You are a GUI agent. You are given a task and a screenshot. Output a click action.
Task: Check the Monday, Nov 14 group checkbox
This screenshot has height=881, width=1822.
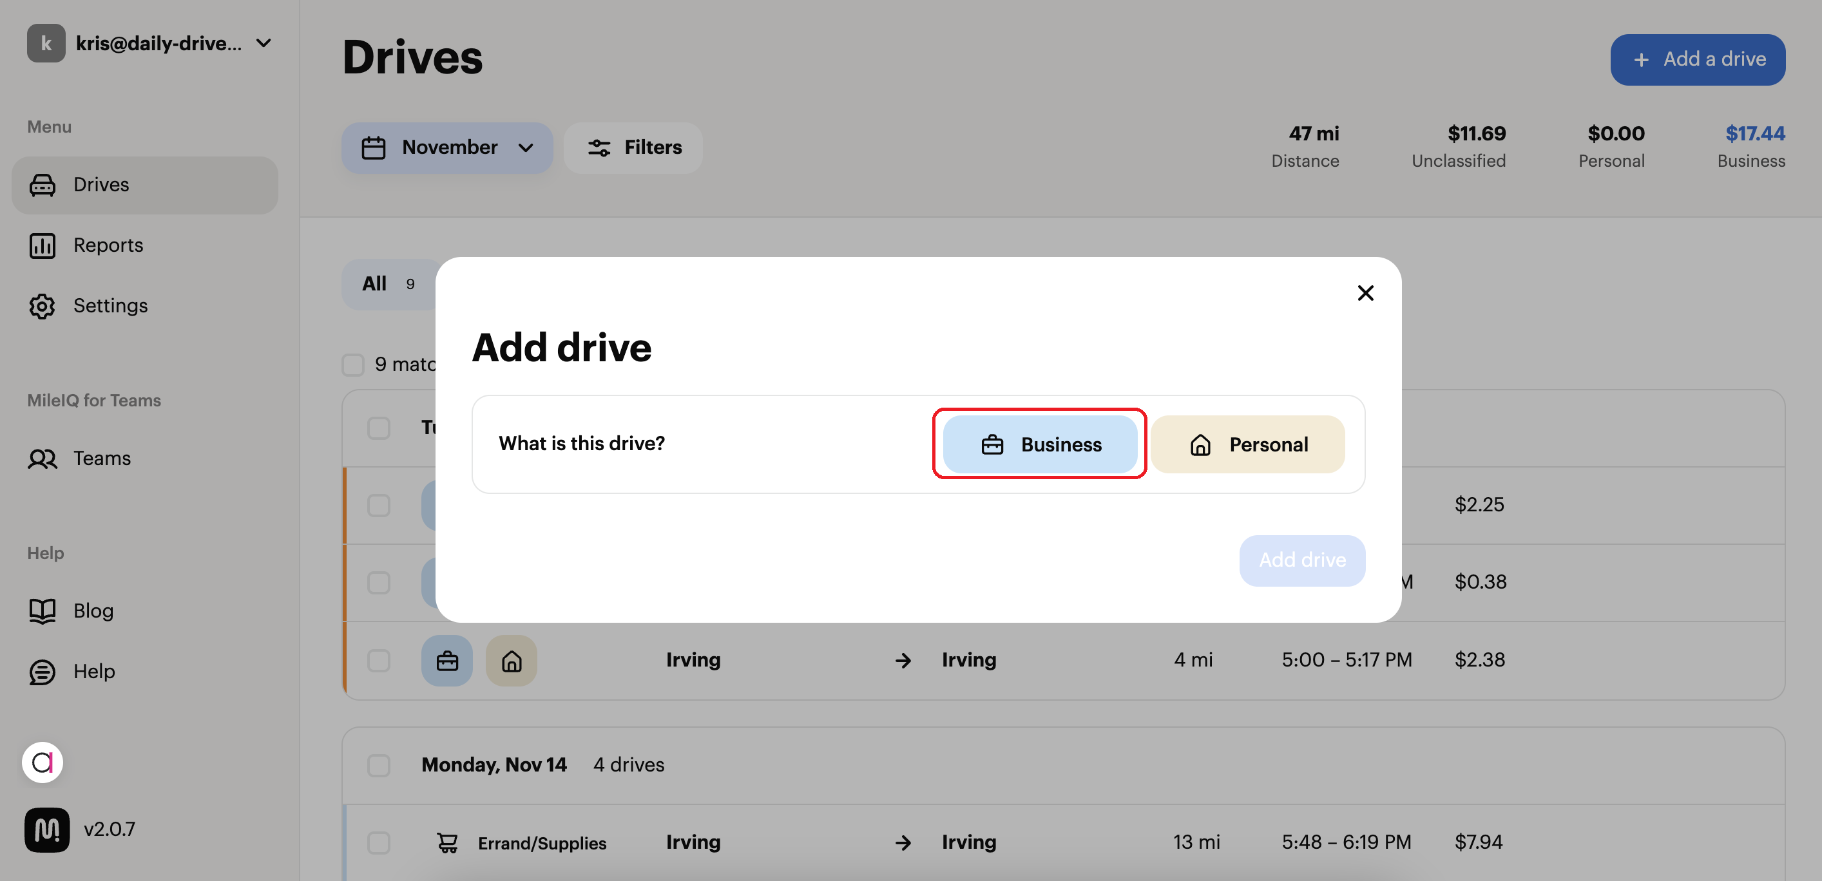point(379,765)
